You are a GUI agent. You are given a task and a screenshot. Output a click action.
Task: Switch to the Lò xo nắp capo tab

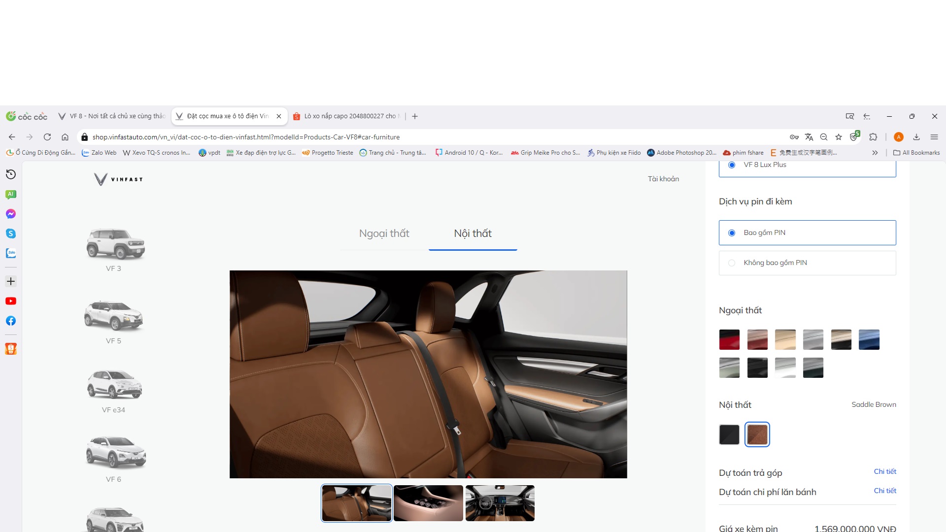click(x=349, y=116)
